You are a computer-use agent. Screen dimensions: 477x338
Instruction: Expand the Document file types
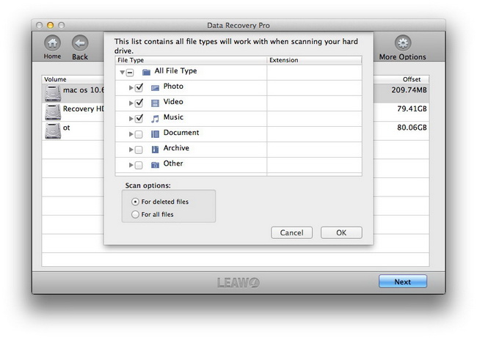131,134
